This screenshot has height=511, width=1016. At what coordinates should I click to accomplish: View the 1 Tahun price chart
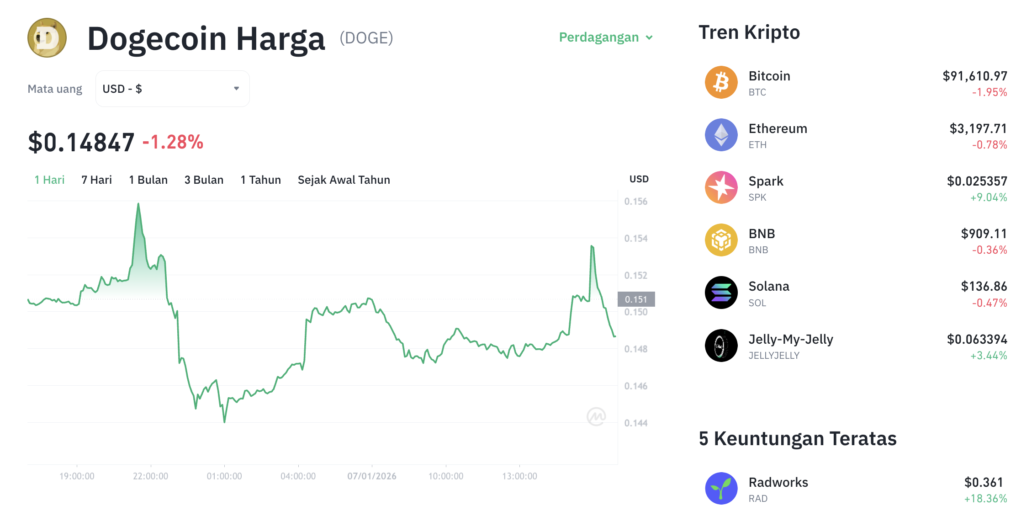pos(260,180)
